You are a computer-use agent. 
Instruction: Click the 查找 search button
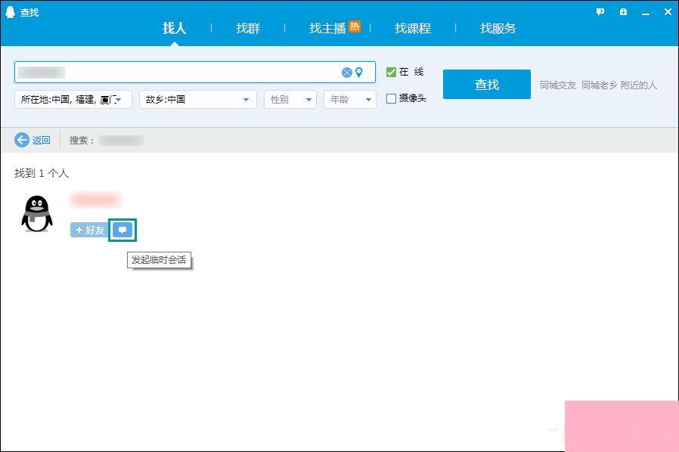(487, 84)
